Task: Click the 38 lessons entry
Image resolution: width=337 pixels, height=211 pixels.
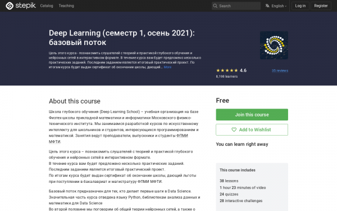Action: click(229, 181)
